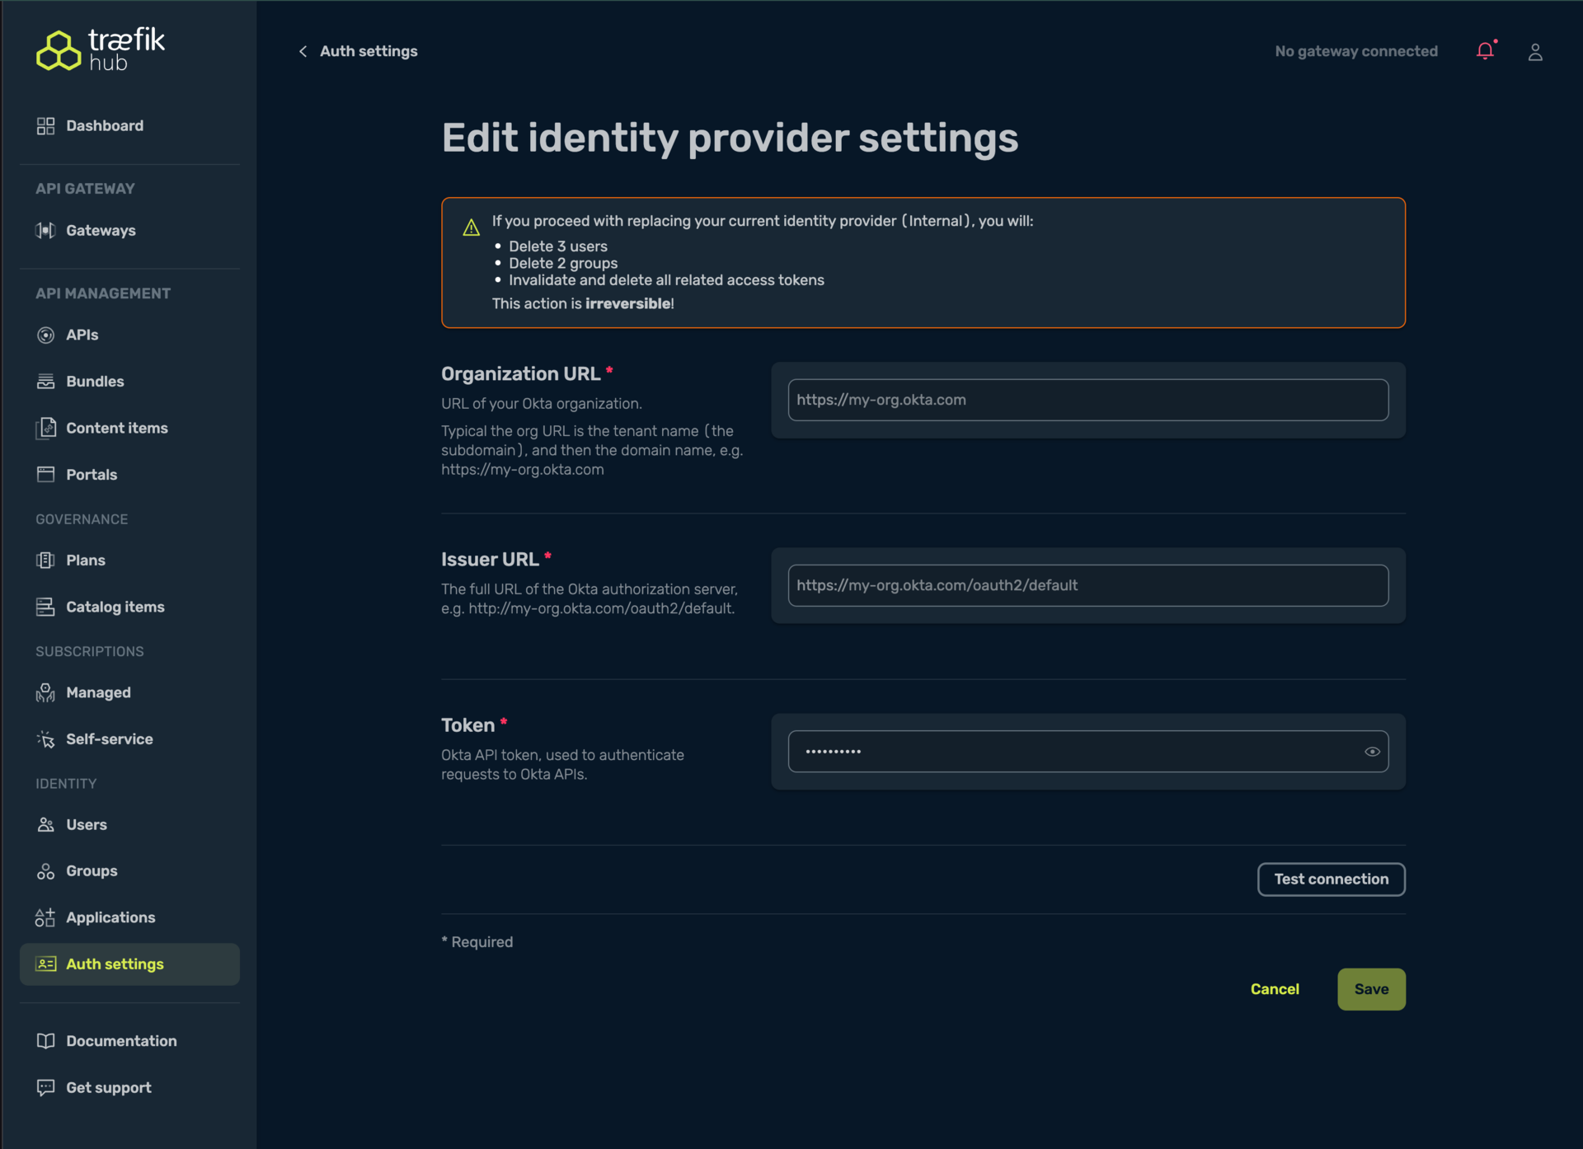This screenshot has height=1149, width=1583.
Task: Click the 'Delete 3 users' warning line
Action: [558, 246]
